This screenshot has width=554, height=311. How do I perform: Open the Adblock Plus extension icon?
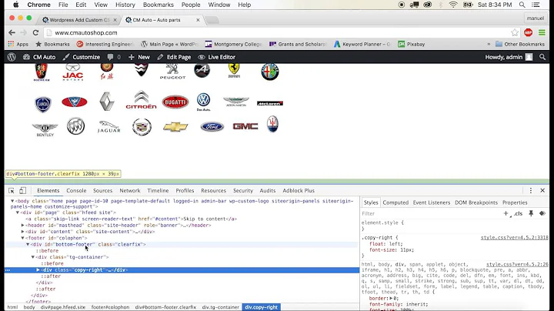tap(528, 32)
